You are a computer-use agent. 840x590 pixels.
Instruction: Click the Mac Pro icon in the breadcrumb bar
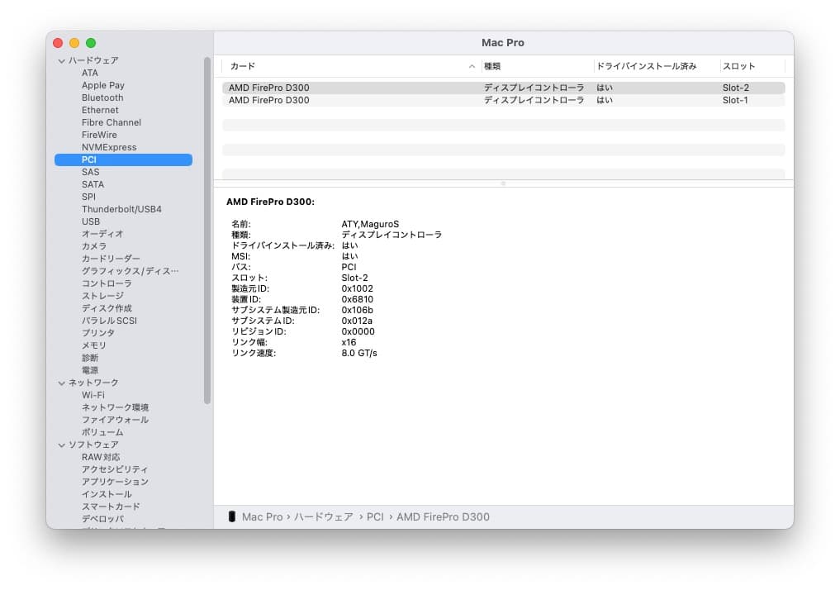235,516
